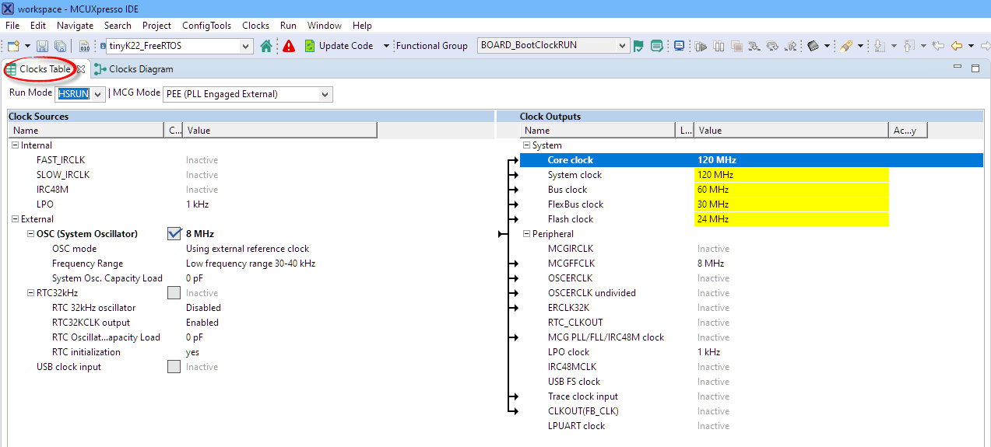Toggle the OSC System Oscillator checkbox
Viewport: 991px width, 447px height.
pyautogui.click(x=174, y=233)
